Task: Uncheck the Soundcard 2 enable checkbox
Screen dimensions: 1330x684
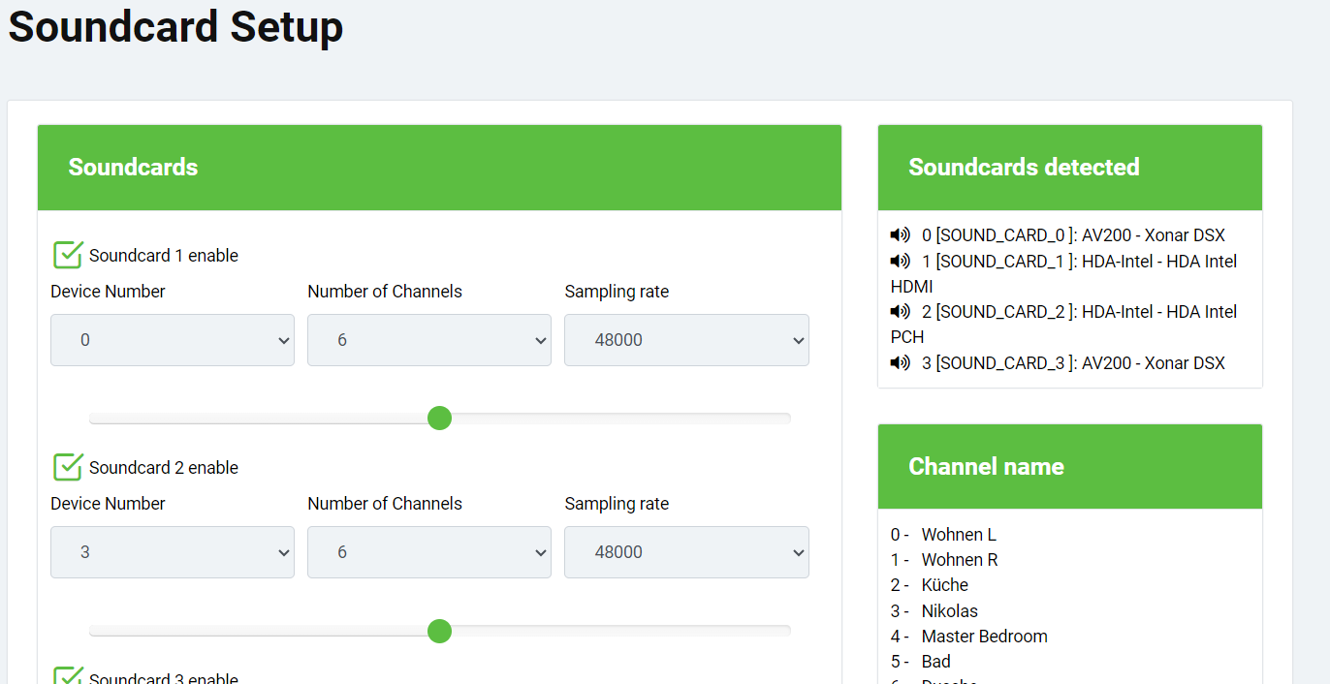Action: click(68, 467)
